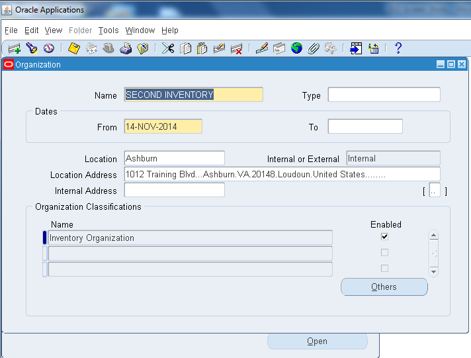Click the second empty classification name row
Viewport: 471px width, 358px height.
(x=190, y=253)
